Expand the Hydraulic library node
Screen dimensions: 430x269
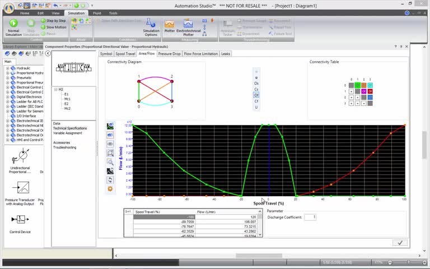7,68
